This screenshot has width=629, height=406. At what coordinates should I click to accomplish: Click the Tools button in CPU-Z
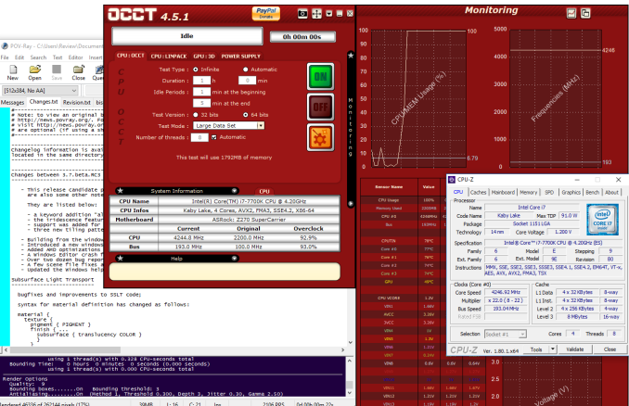[x=536, y=349]
